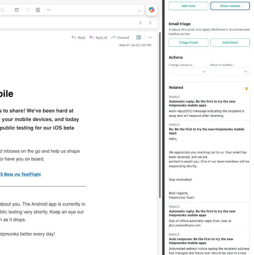Click the email body vertical scrollbar
The height and width of the screenshot is (255, 254).
click(x=160, y=115)
